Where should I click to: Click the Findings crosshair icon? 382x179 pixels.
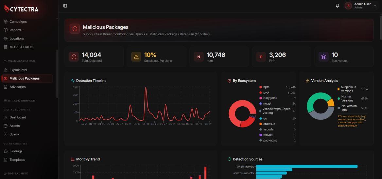(x=6, y=151)
